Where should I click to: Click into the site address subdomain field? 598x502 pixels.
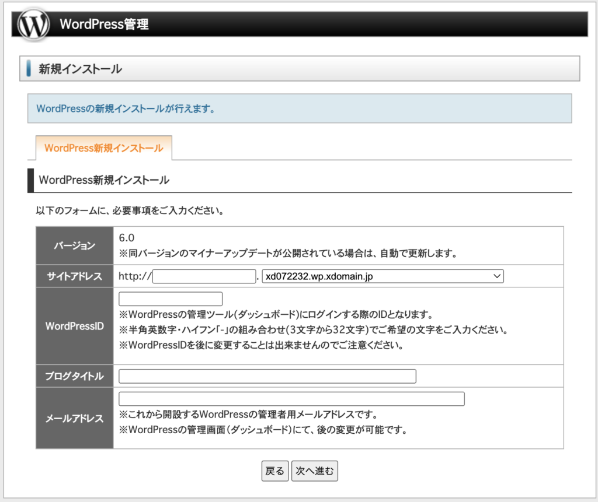(204, 276)
